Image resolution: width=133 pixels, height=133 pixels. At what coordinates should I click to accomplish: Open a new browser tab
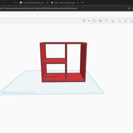pos(83,3)
